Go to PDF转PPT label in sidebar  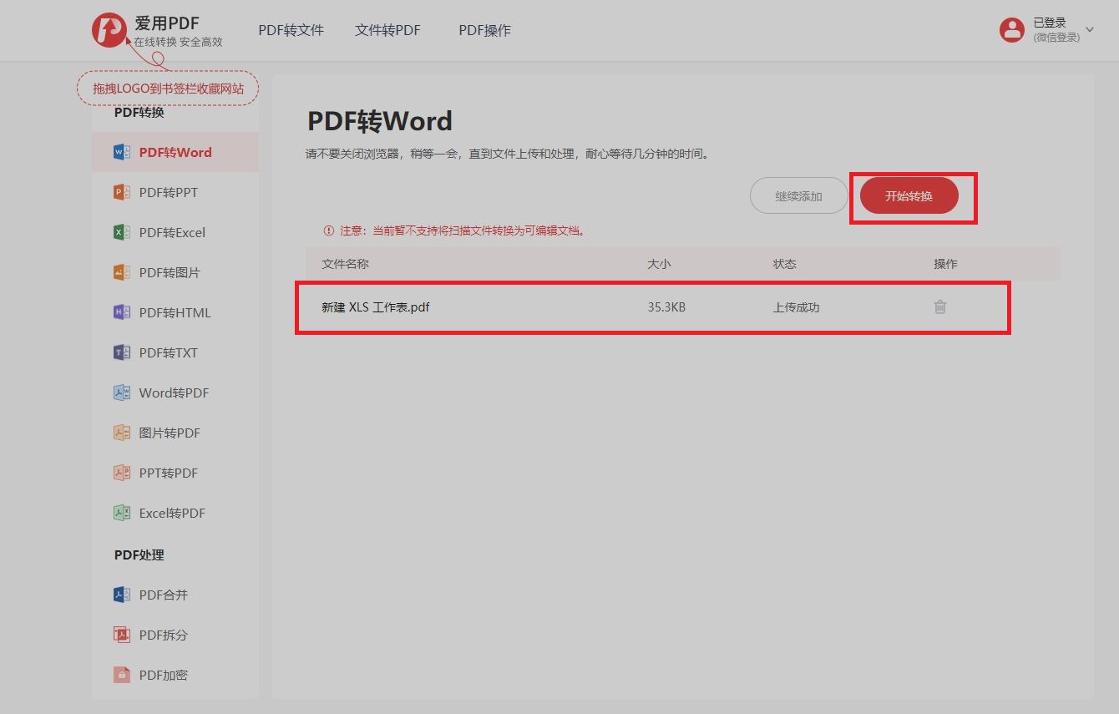click(x=169, y=192)
